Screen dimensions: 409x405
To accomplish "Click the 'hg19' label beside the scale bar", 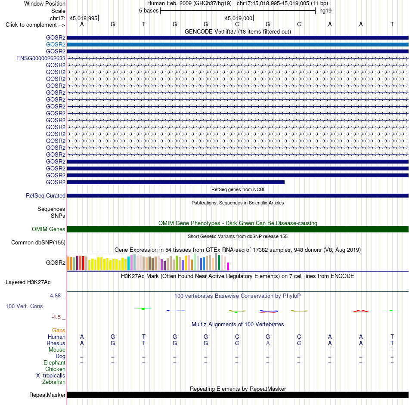I will [x=325, y=11].
